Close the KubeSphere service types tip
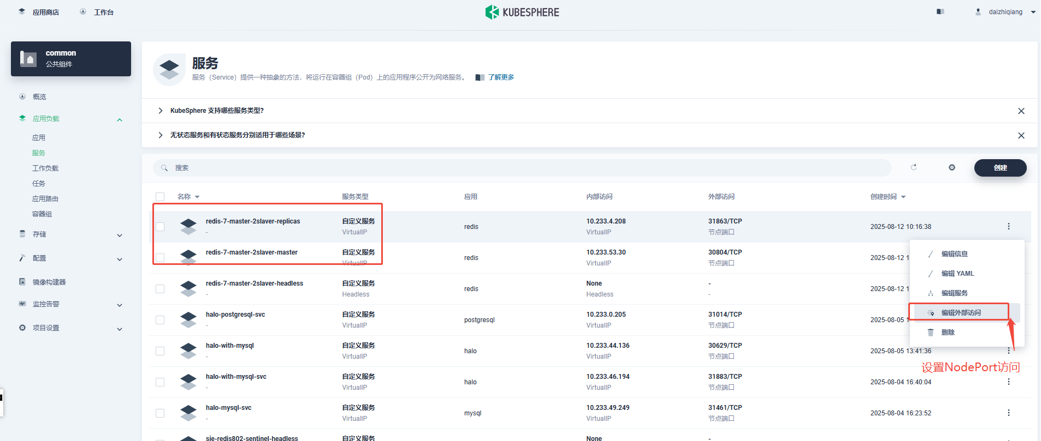The height and width of the screenshot is (441, 1041). coord(1021,111)
